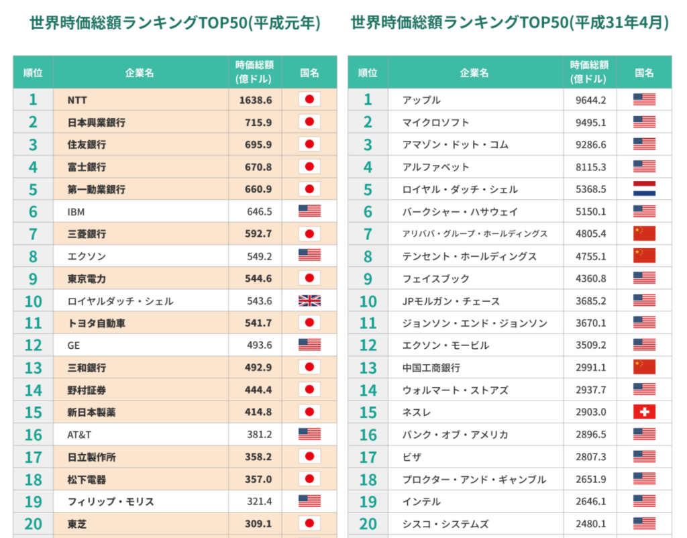The height and width of the screenshot is (538, 687).
Task: Click the market cap value 9644.2
Action: [591, 101]
